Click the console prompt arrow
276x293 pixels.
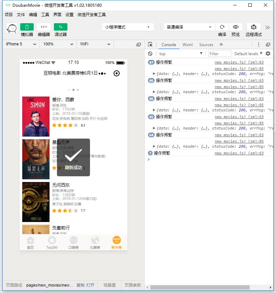pyautogui.click(x=149, y=159)
